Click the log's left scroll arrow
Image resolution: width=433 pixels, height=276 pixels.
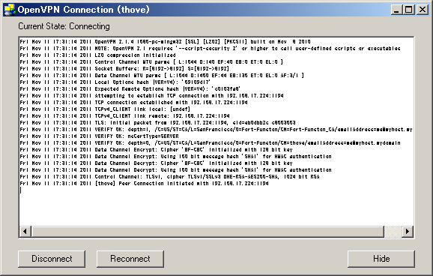pyautogui.click(x=25, y=232)
